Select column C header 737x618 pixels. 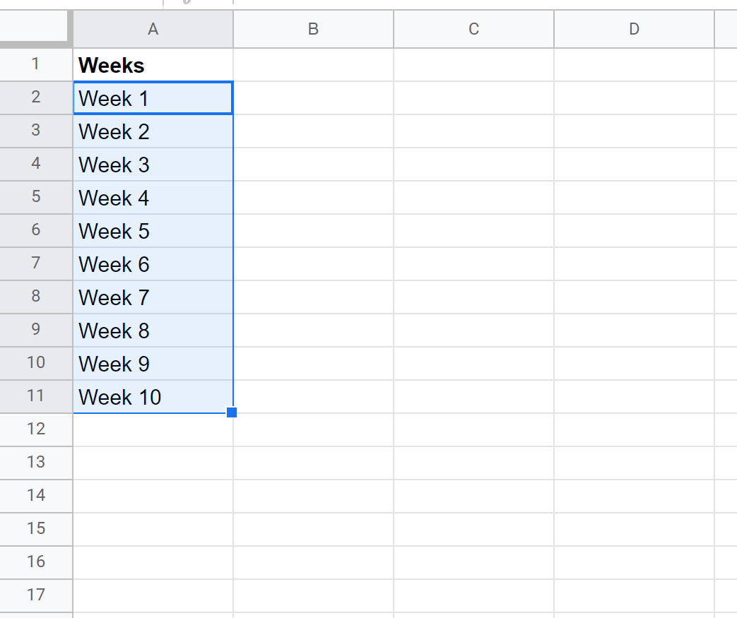click(473, 29)
